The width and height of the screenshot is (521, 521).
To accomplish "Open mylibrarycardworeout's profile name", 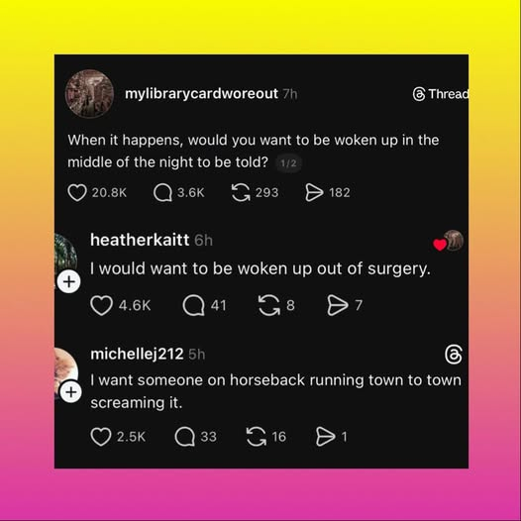I will pyautogui.click(x=201, y=94).
